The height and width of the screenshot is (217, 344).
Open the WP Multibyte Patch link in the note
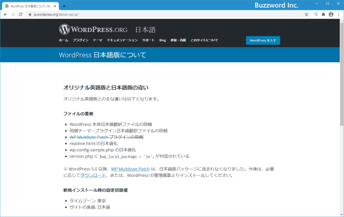(130, 169)
